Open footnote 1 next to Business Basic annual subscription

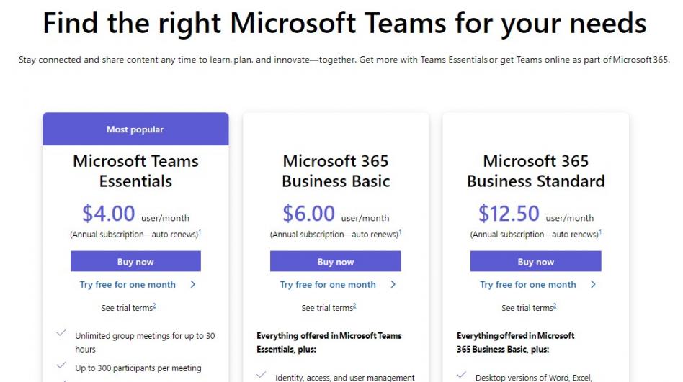[400, 232]
